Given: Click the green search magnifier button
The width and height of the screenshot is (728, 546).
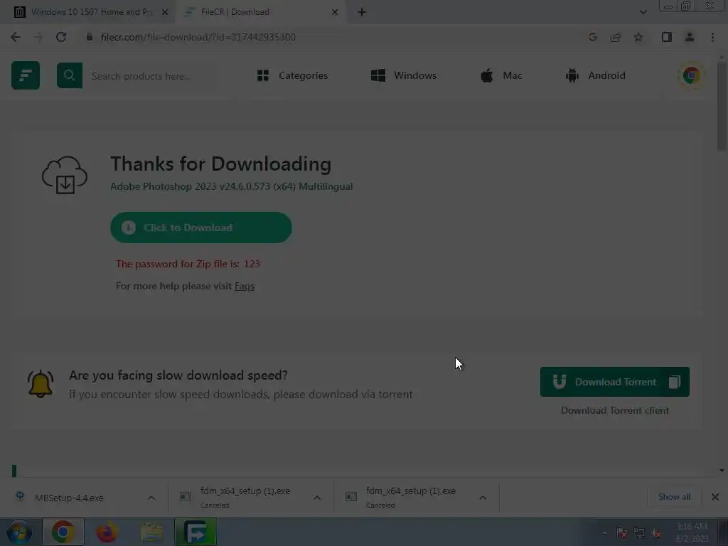Looking at the screenshot, I should pos(70,75).
